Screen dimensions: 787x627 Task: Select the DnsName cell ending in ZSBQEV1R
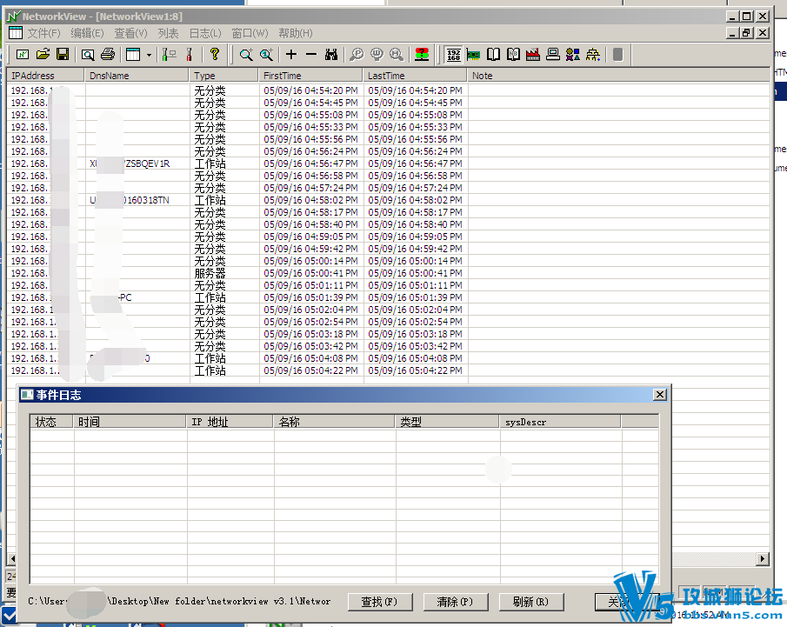coord(137,163)
